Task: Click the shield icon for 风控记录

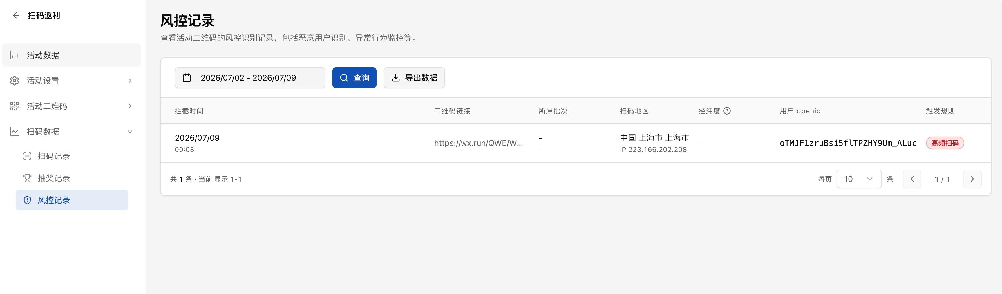Action: click(27, 200)
